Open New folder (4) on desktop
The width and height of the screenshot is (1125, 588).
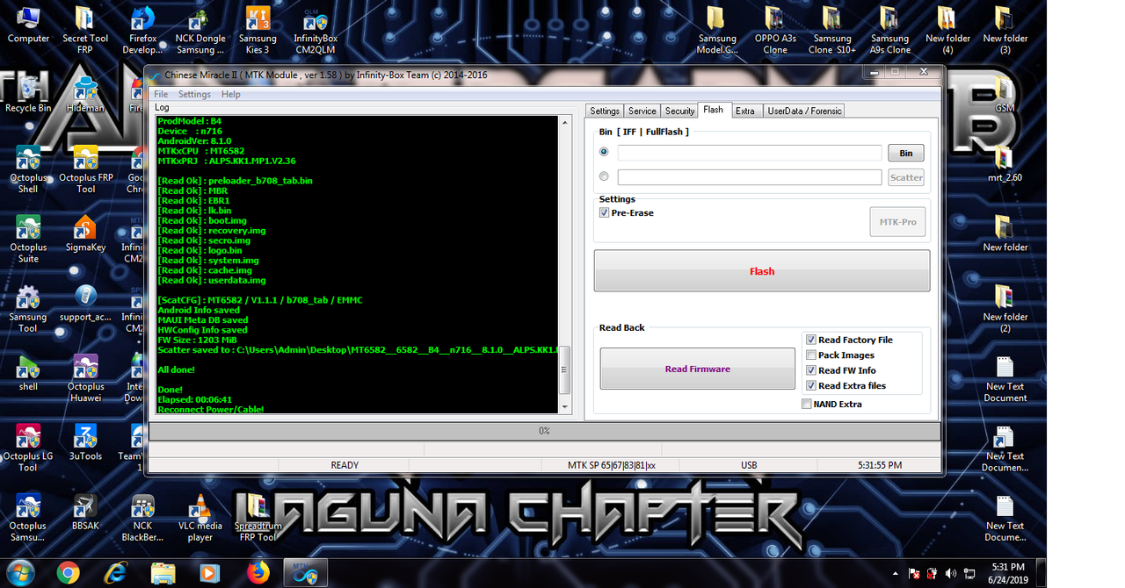(x=946, y=31)
